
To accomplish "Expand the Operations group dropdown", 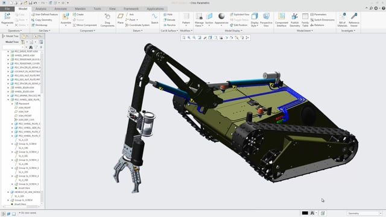I will point(14,31).
